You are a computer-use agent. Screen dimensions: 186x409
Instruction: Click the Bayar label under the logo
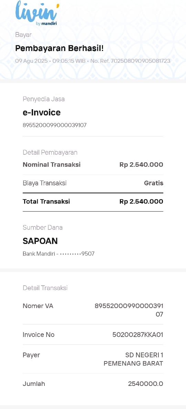(x=23, y=35)
